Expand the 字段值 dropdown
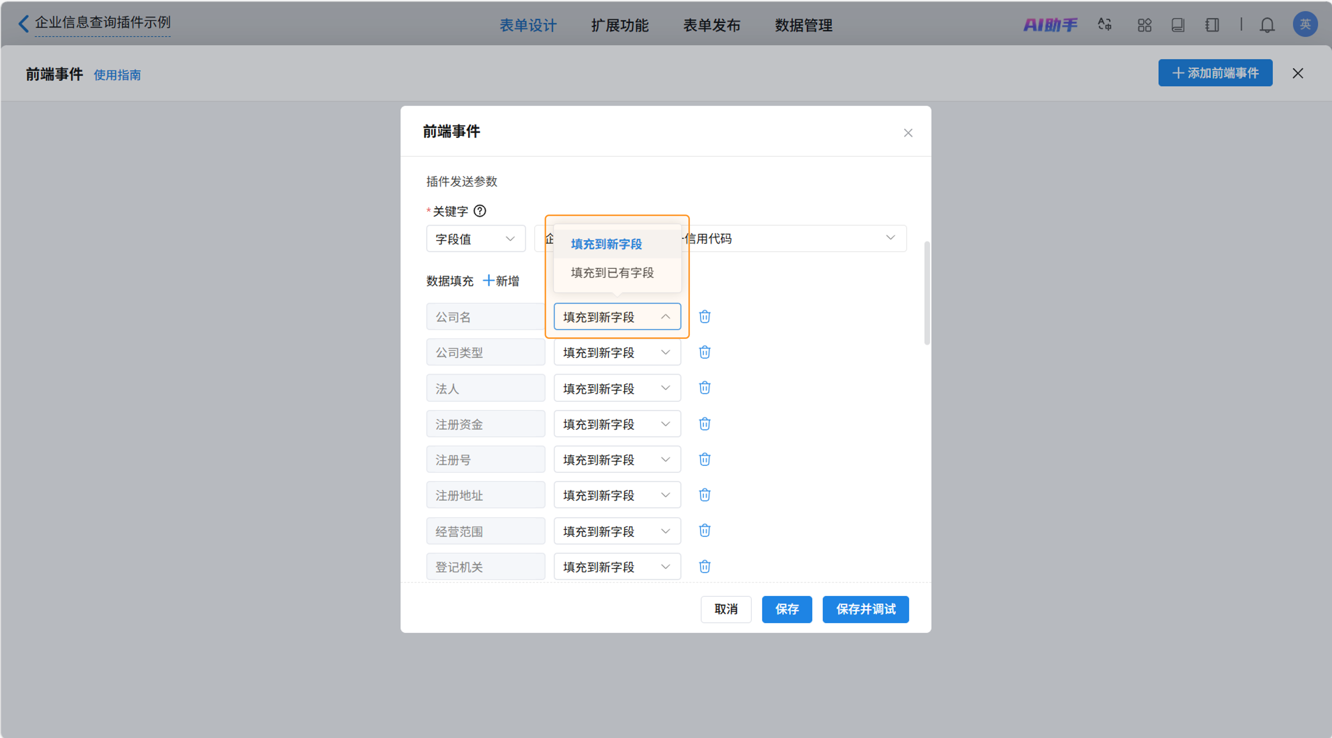Image resolution: width=1332 pixels, height=738 pixels. pyautogui.click(x=475, y=238)
